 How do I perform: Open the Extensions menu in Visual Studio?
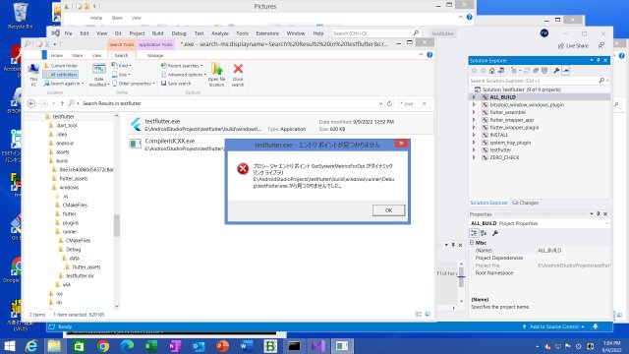[x=267, y=33]
